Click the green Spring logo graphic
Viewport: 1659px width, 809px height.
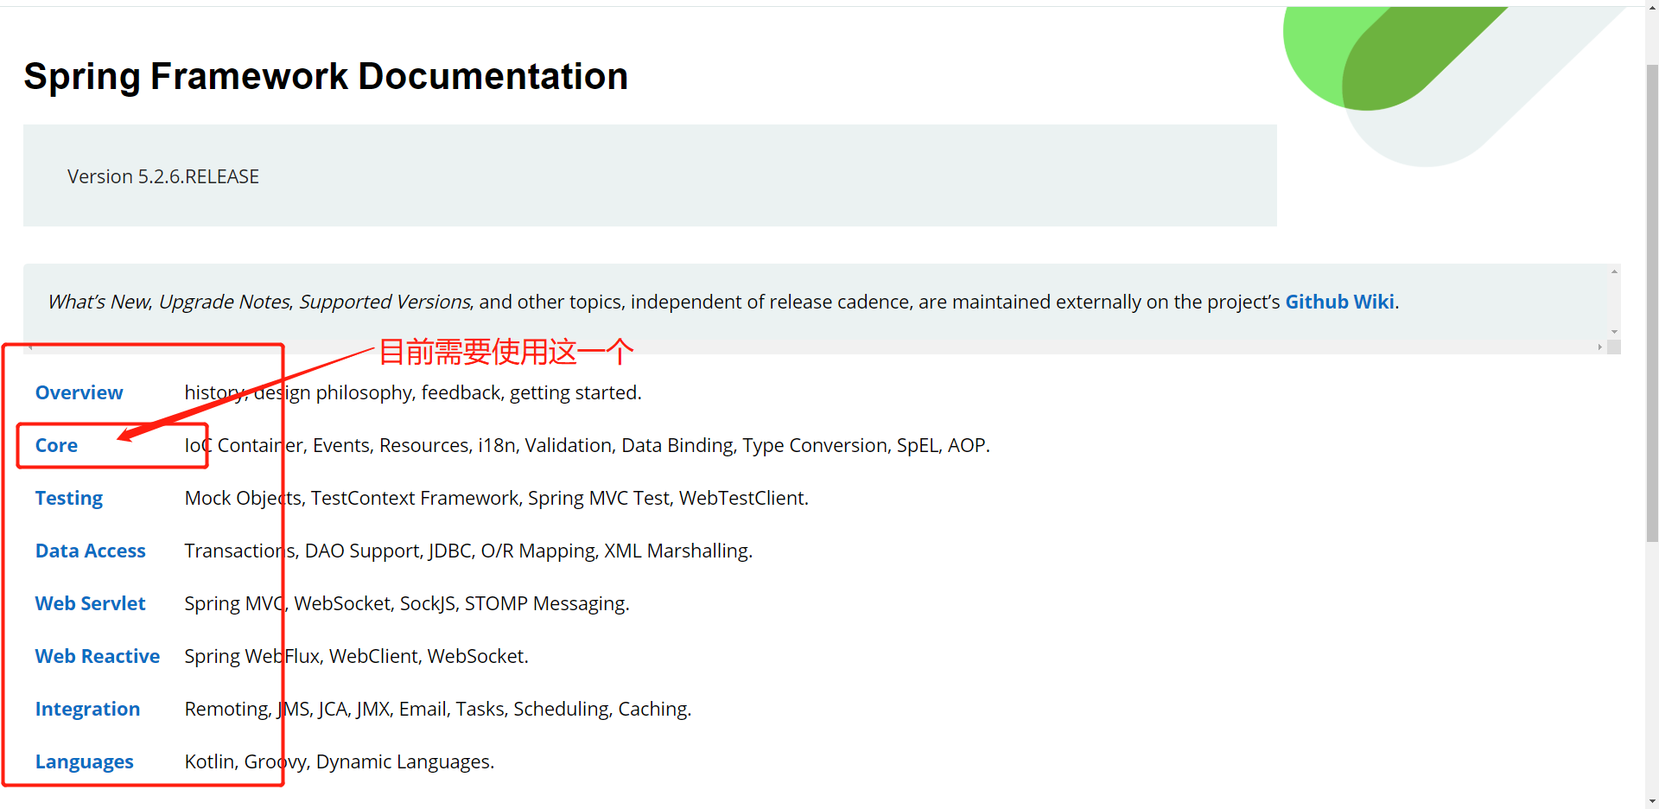[x=1382, y=61]
